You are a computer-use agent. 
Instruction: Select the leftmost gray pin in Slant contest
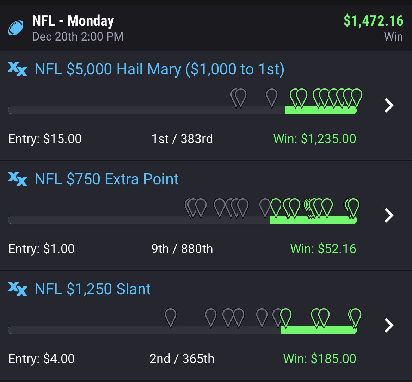tap(171, 318)
